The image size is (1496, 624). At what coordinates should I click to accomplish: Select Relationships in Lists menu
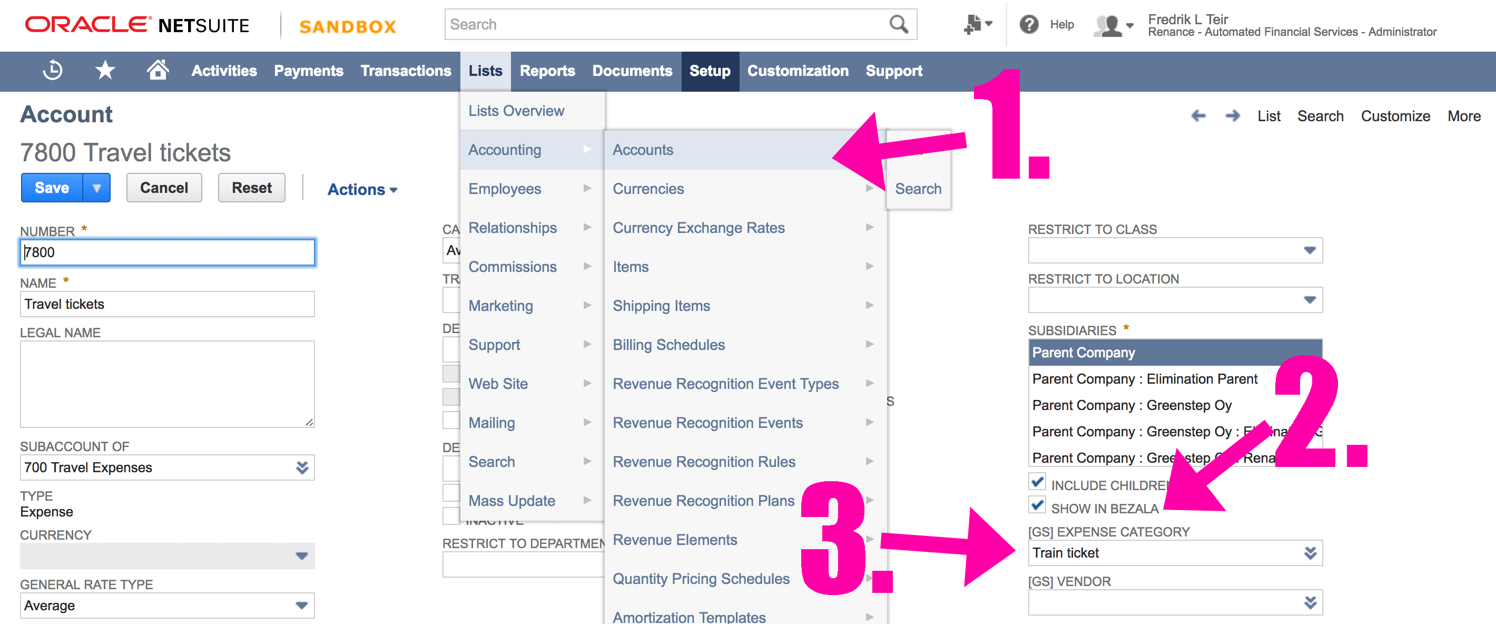click(532, 228)
